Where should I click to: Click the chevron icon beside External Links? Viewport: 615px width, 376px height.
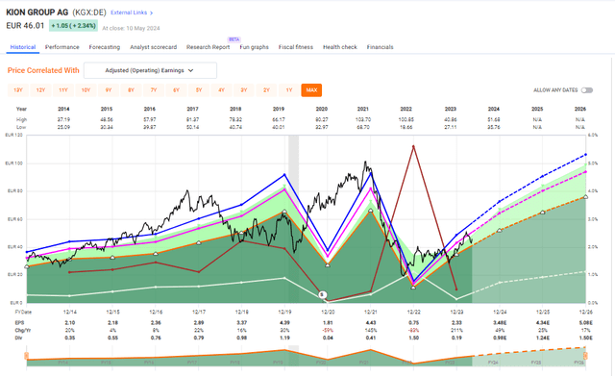(x=152, y=13)
